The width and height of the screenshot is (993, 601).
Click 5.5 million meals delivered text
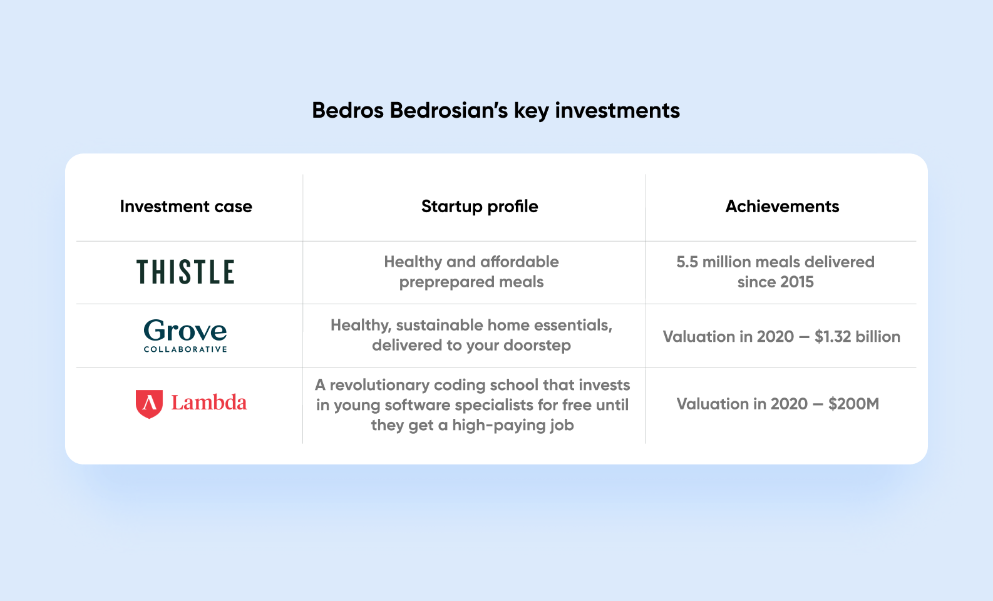tap(775, 262)
